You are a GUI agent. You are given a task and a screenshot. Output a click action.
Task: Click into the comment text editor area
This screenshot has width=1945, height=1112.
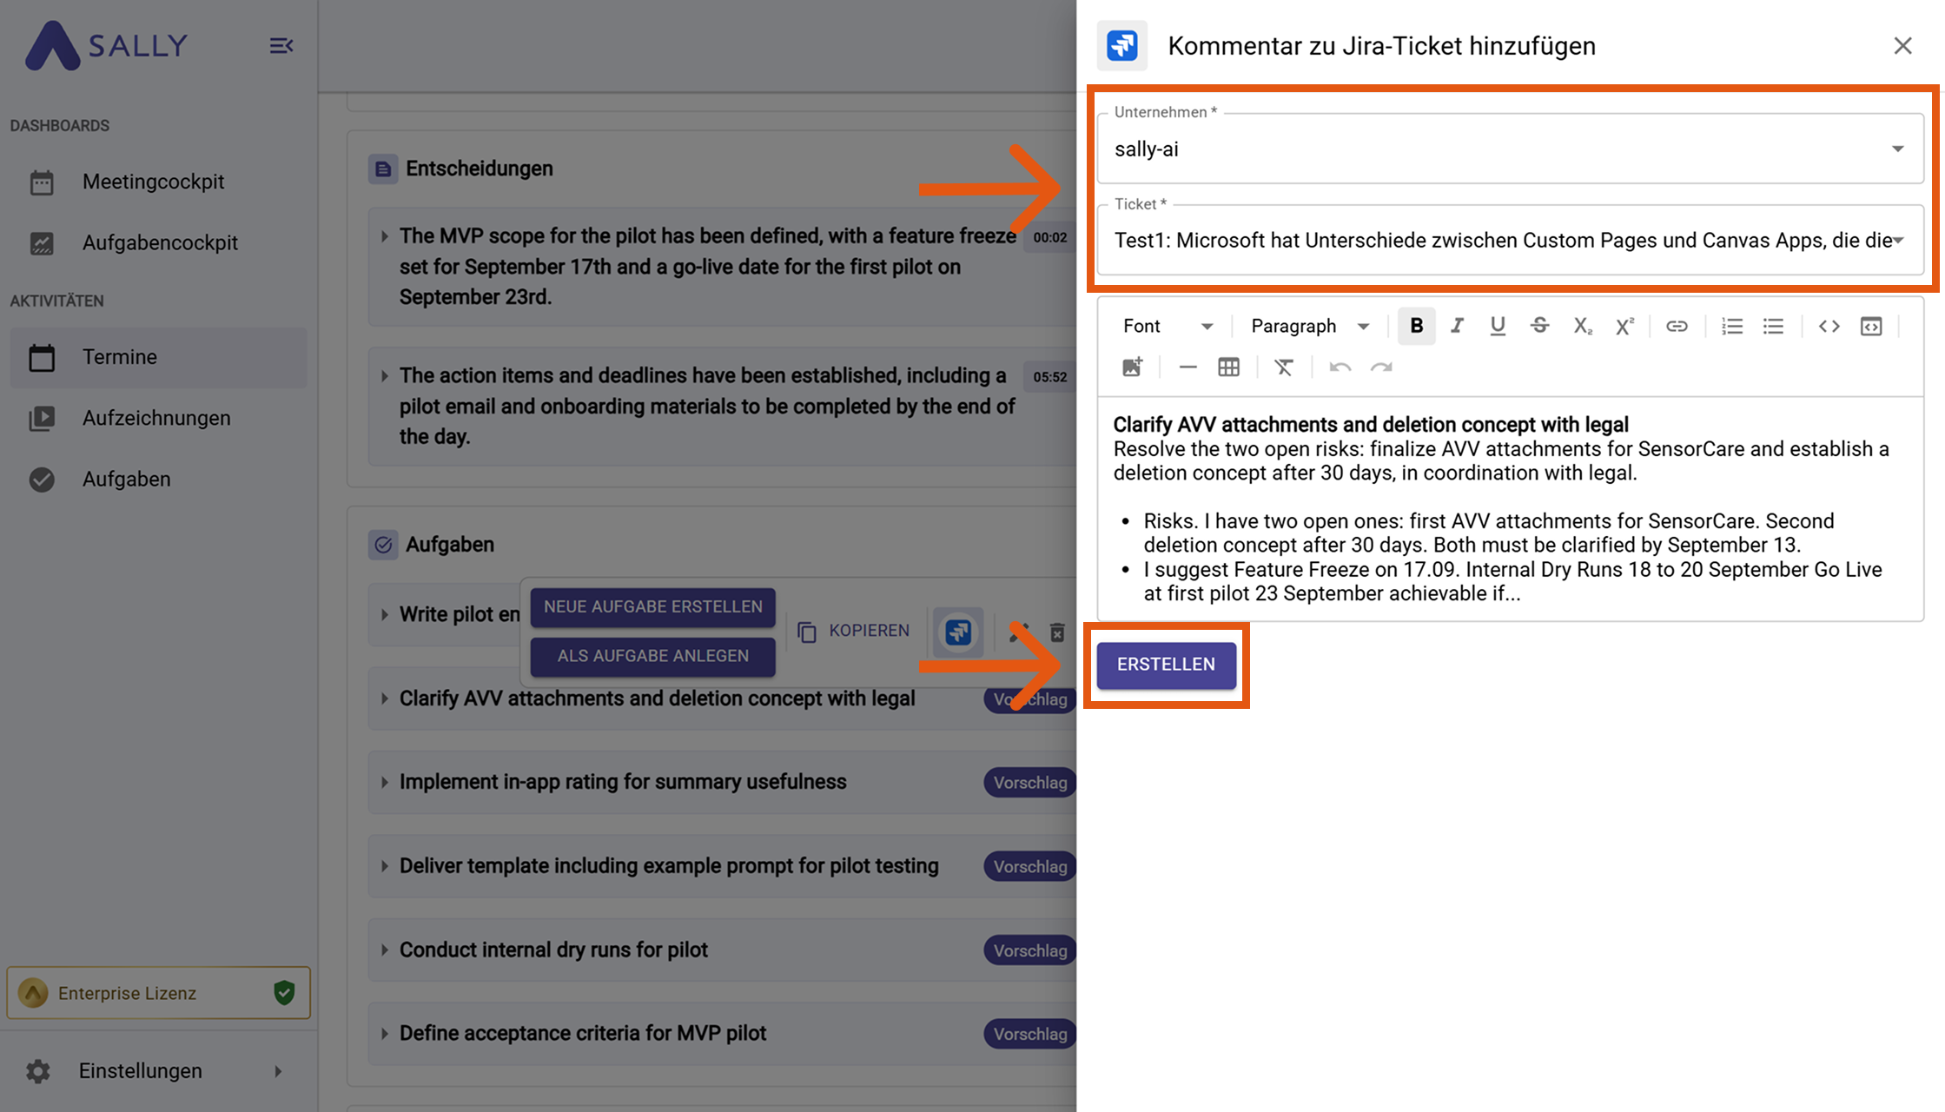click(1510, 509)
